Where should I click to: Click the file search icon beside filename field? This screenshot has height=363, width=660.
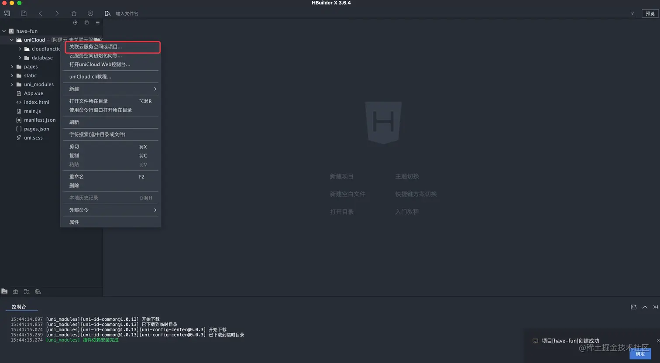[107, 14]
